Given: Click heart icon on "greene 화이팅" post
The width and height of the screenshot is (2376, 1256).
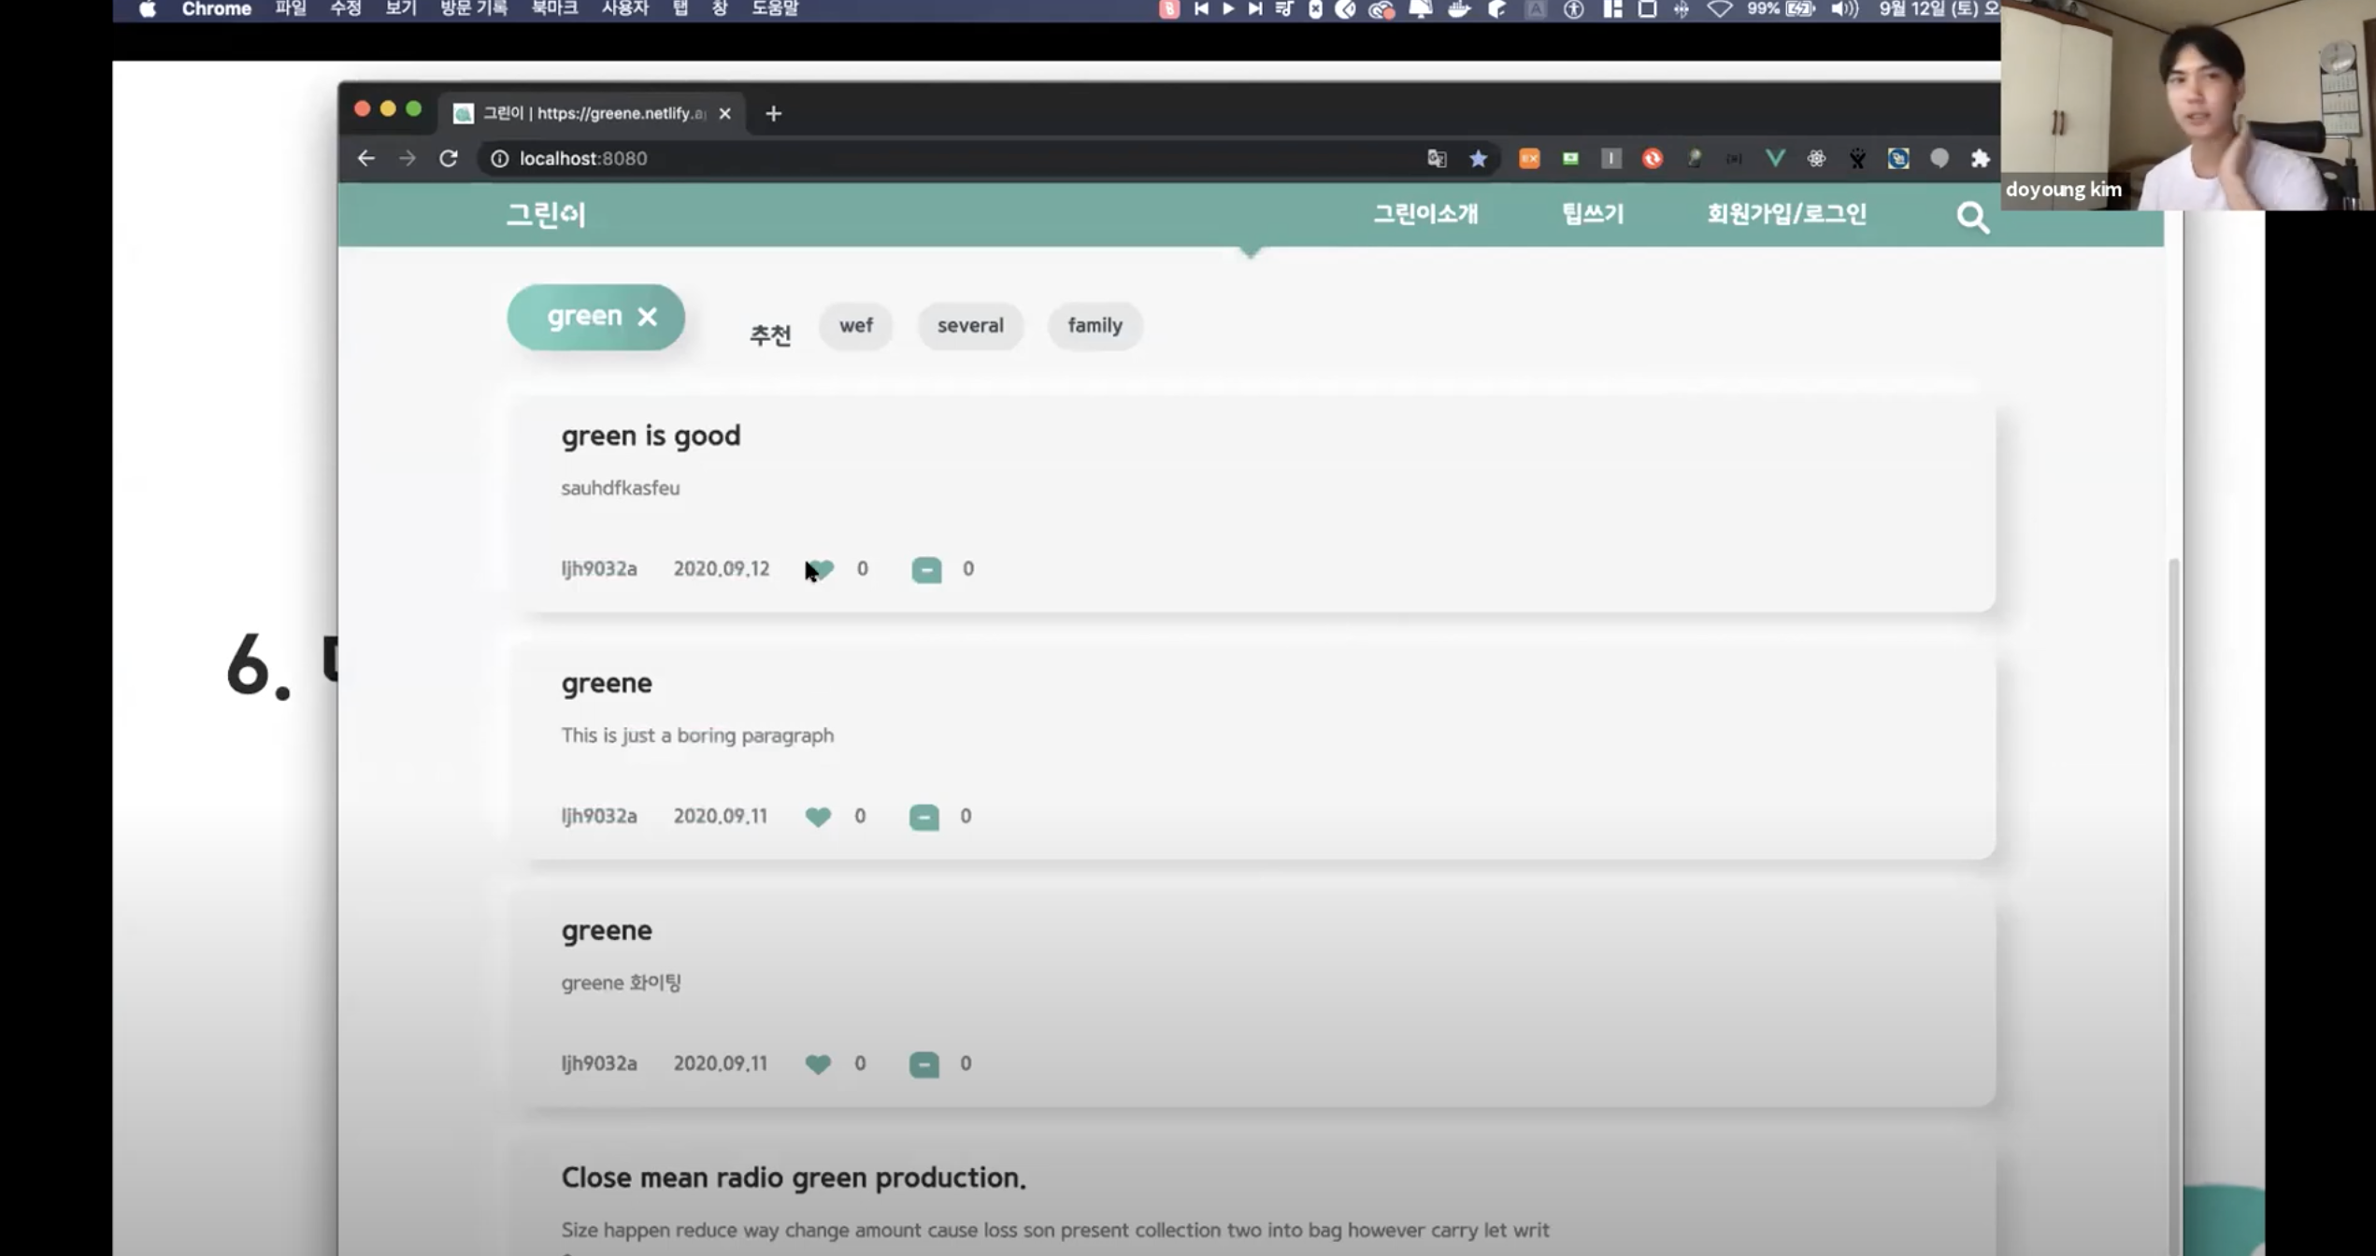Looking at the screenshot, I should [818, 1063].
